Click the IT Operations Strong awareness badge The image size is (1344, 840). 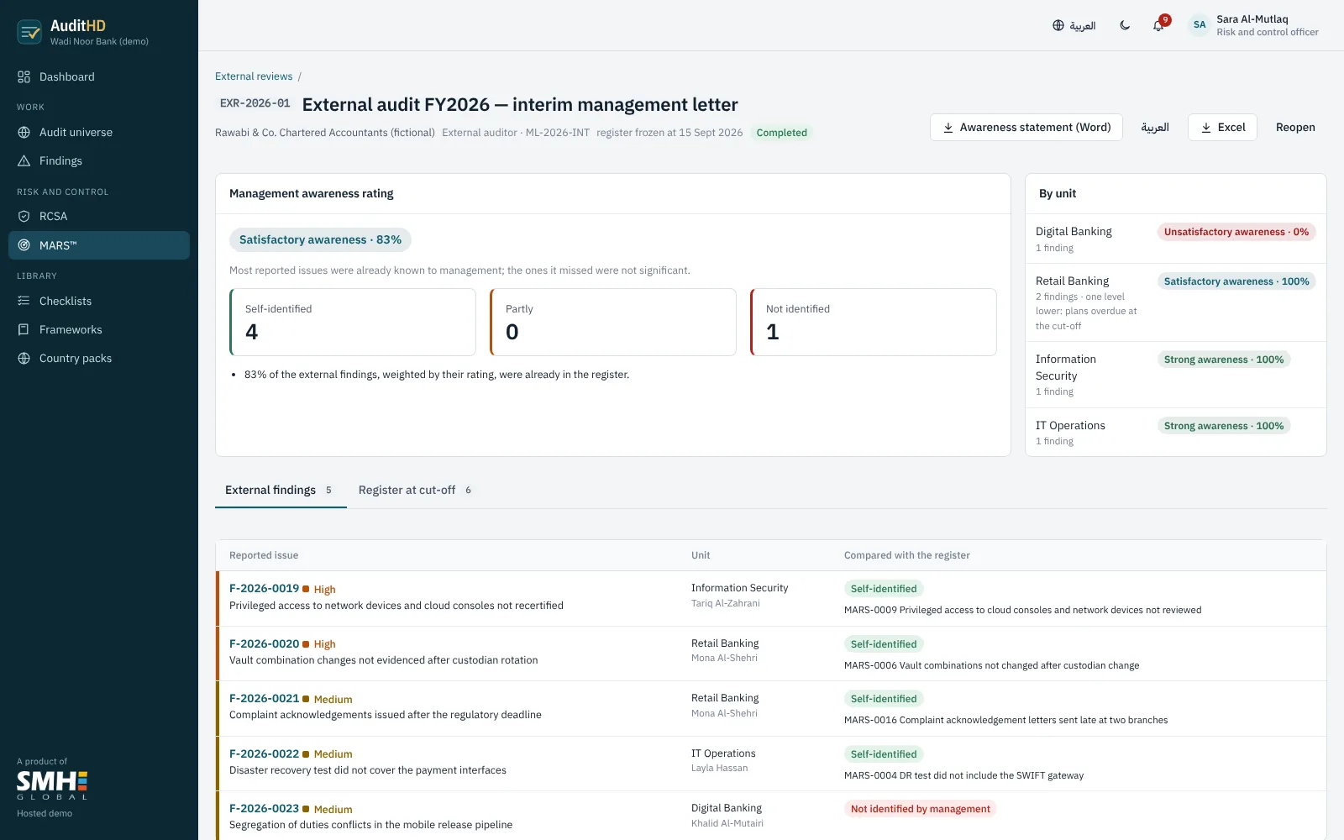(x=1224, y=426)
